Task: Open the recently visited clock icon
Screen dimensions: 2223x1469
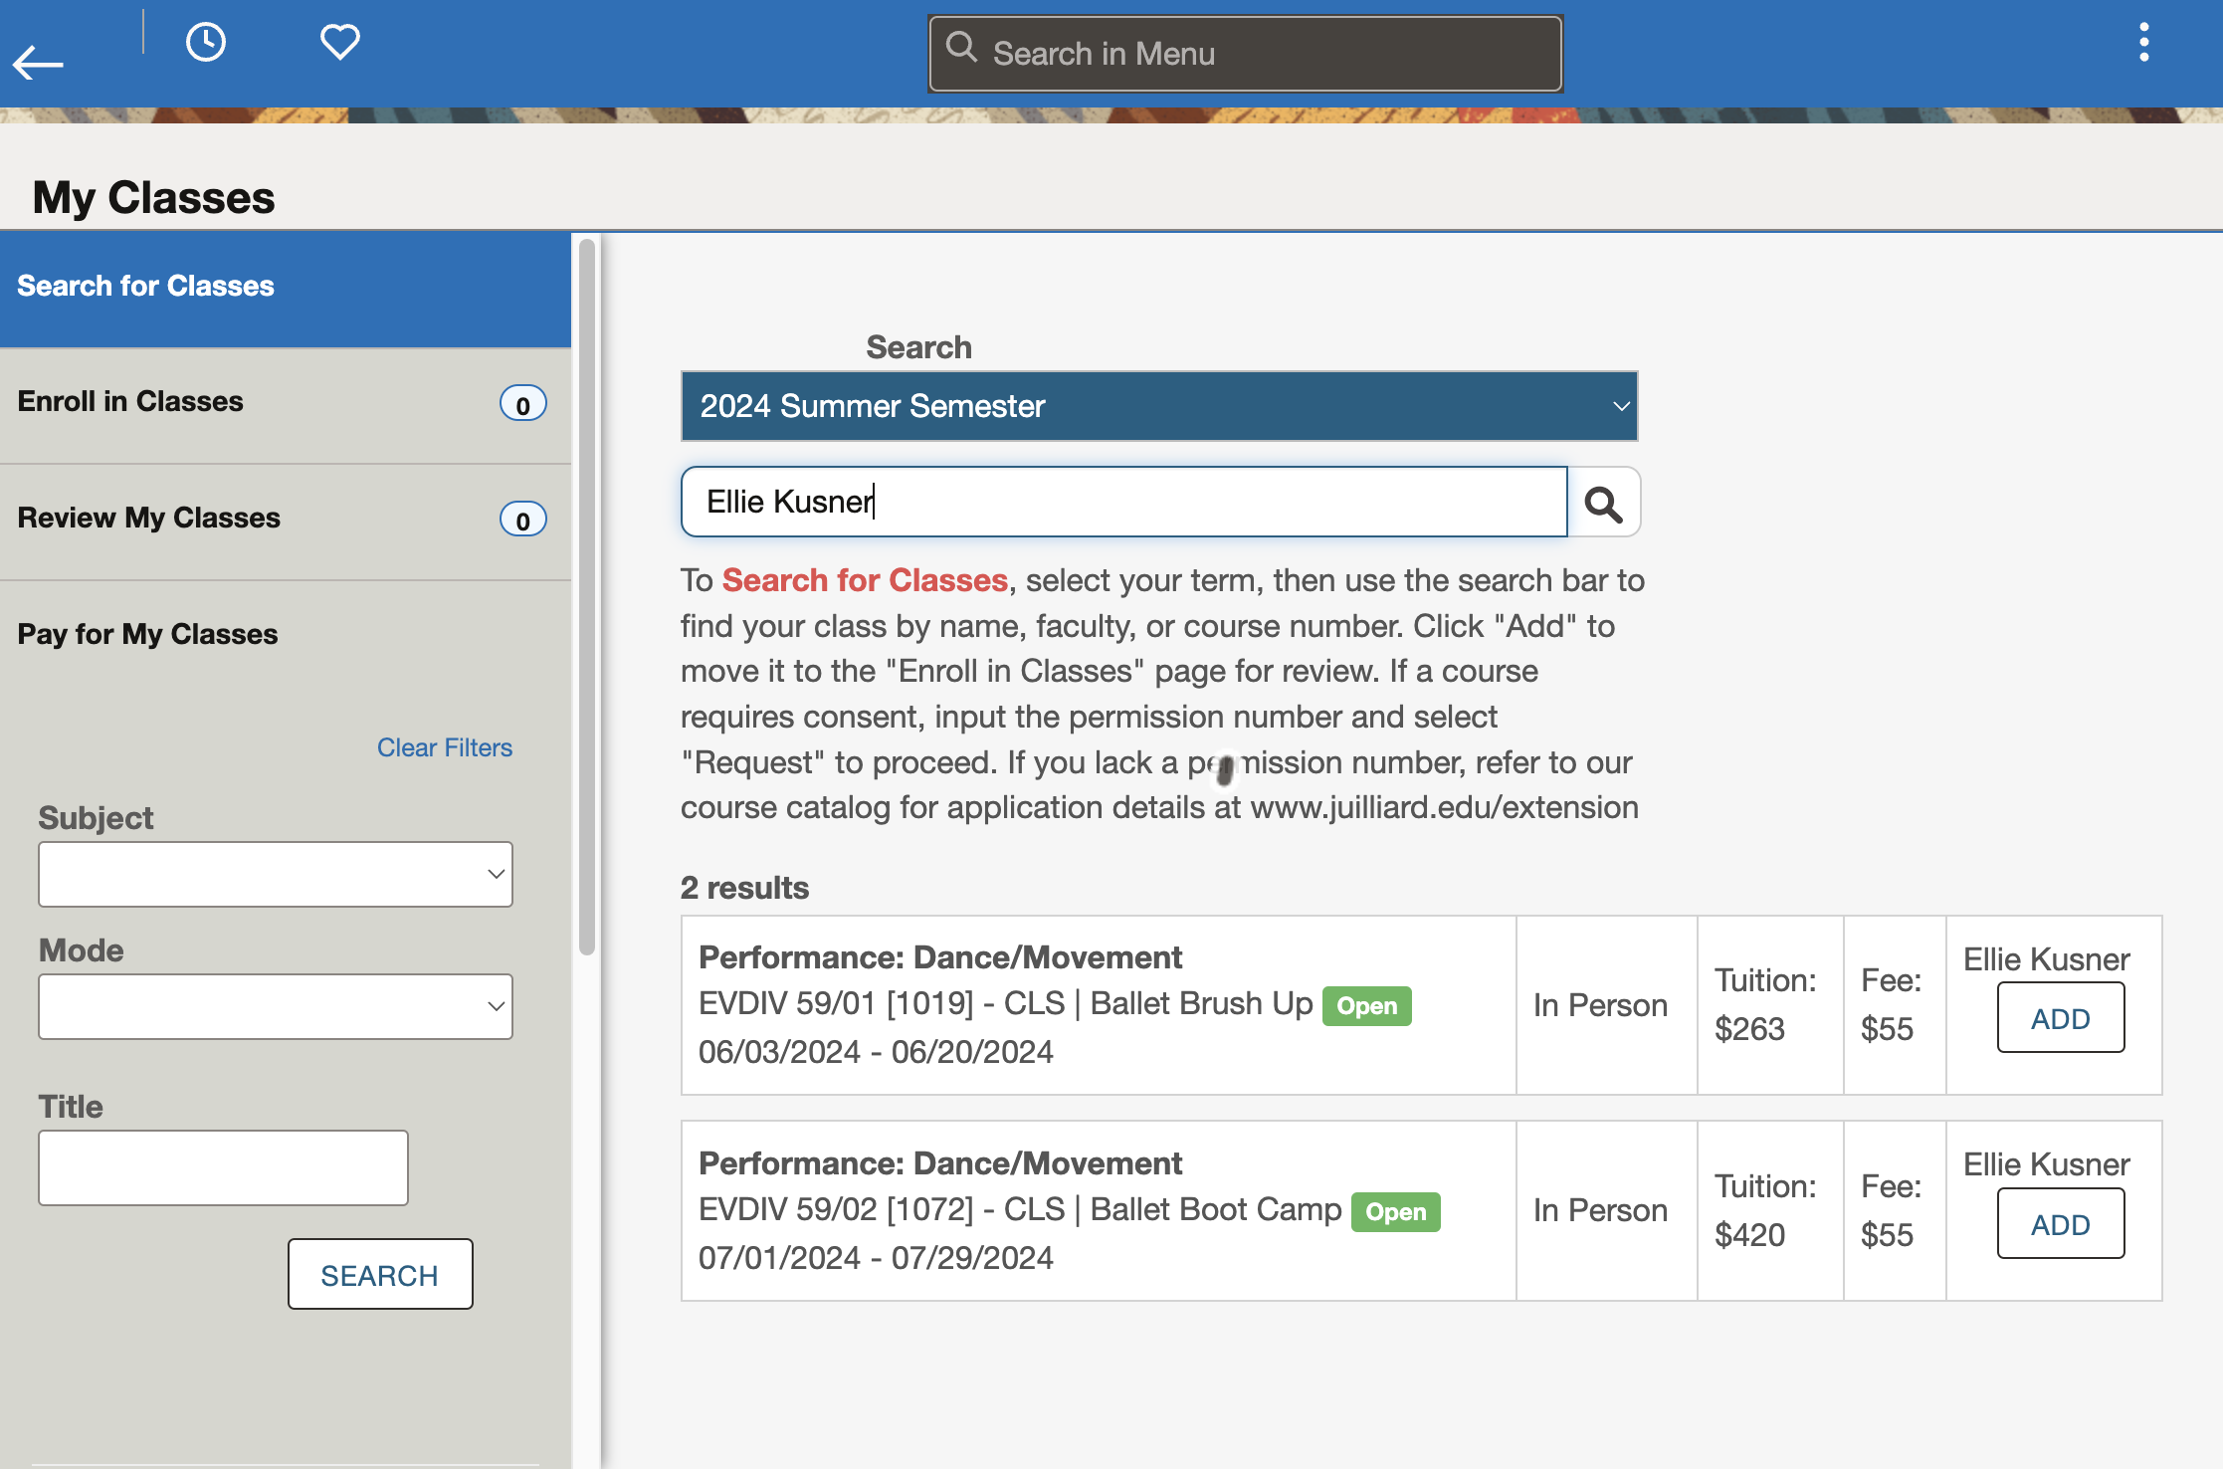Action: [x=206, y=42]
